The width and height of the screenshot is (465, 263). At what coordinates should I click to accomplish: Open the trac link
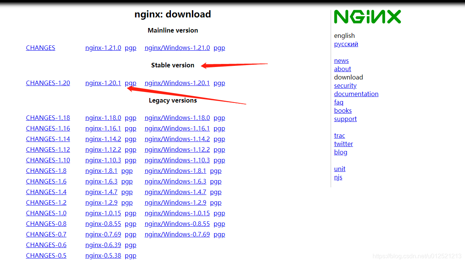coord(340,136)
